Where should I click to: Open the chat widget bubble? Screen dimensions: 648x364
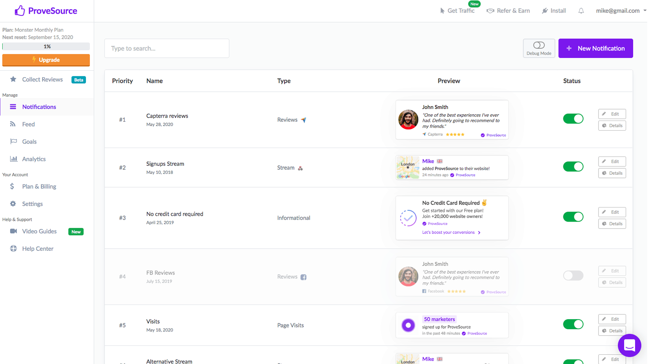click(x=629, y=345)
